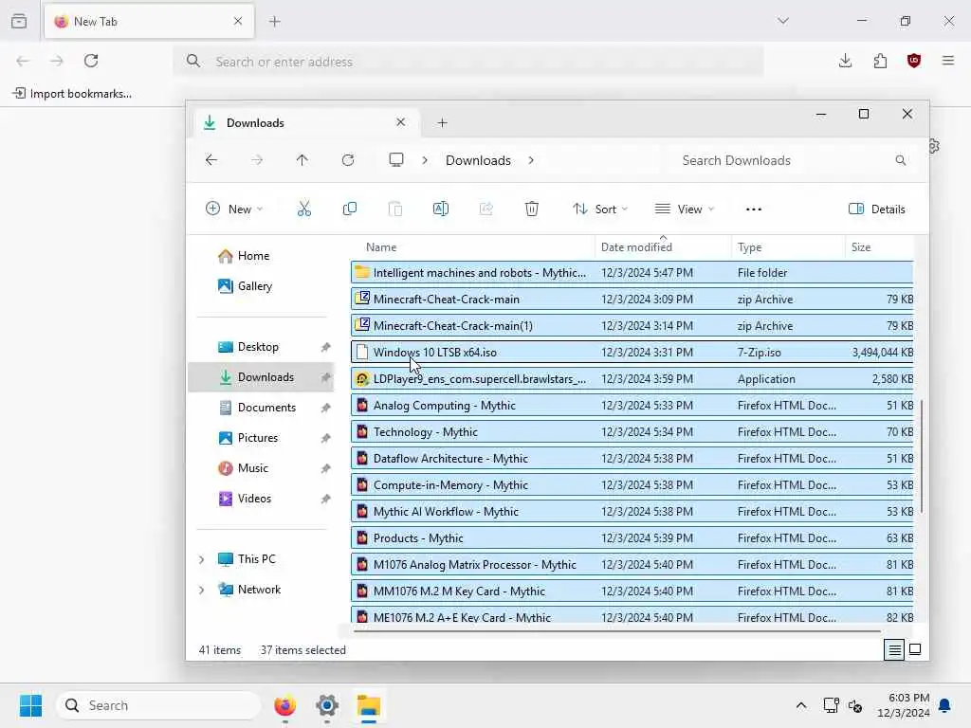Open Firefox downloads panel
This screenshot has height=728, width=971.
[845, 61]
